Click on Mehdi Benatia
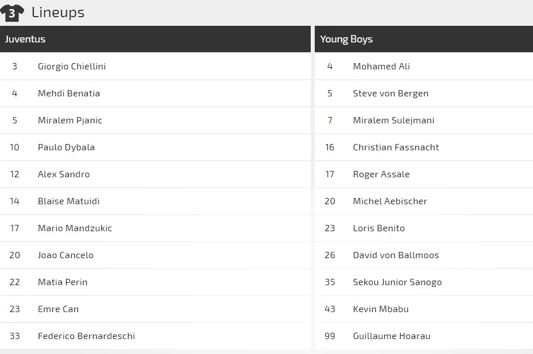The height and width of the screenshot is (354, 533). (69, 93)
